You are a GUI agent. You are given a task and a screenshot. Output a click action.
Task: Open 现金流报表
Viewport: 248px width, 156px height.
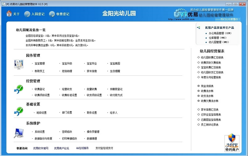pos(207,86)
